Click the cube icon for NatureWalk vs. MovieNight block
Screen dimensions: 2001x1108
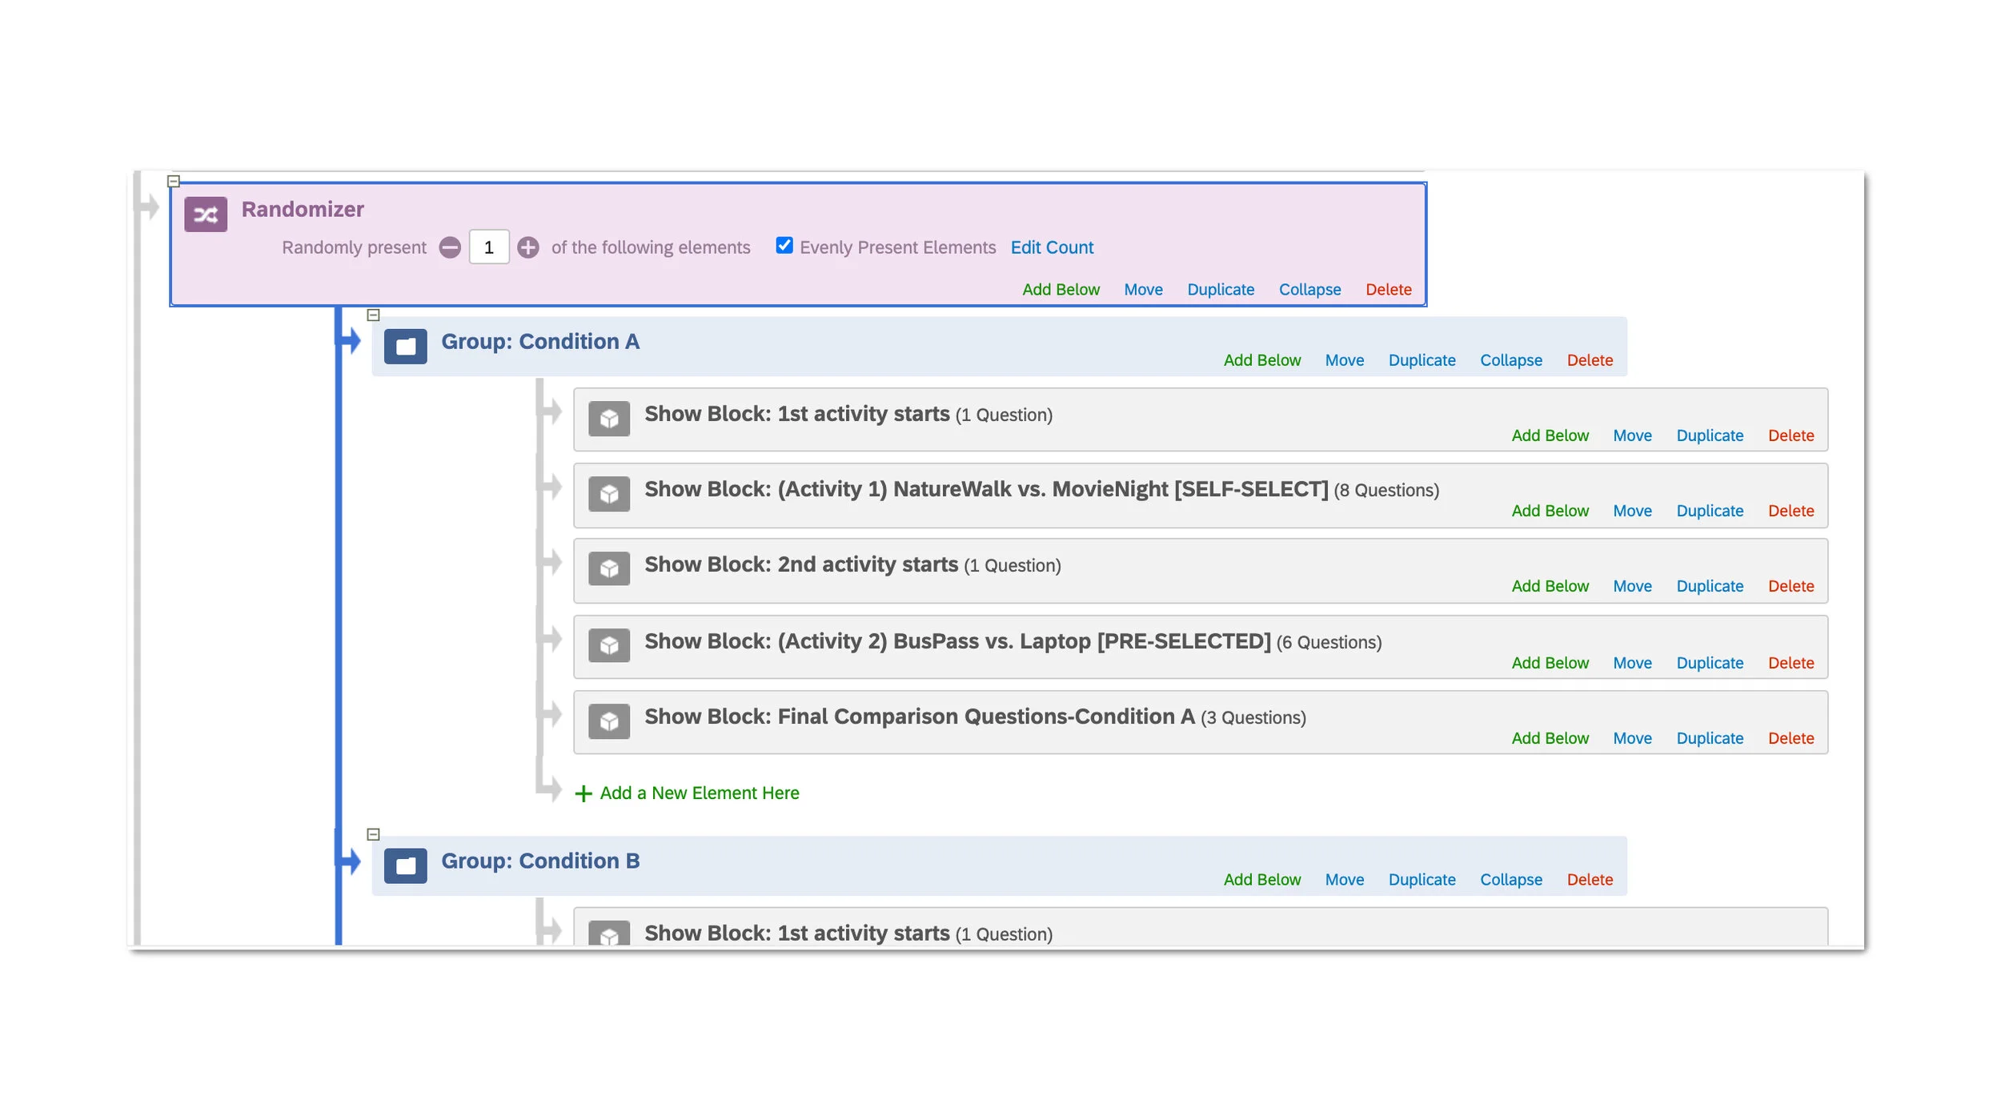click(x=609, y=494)
